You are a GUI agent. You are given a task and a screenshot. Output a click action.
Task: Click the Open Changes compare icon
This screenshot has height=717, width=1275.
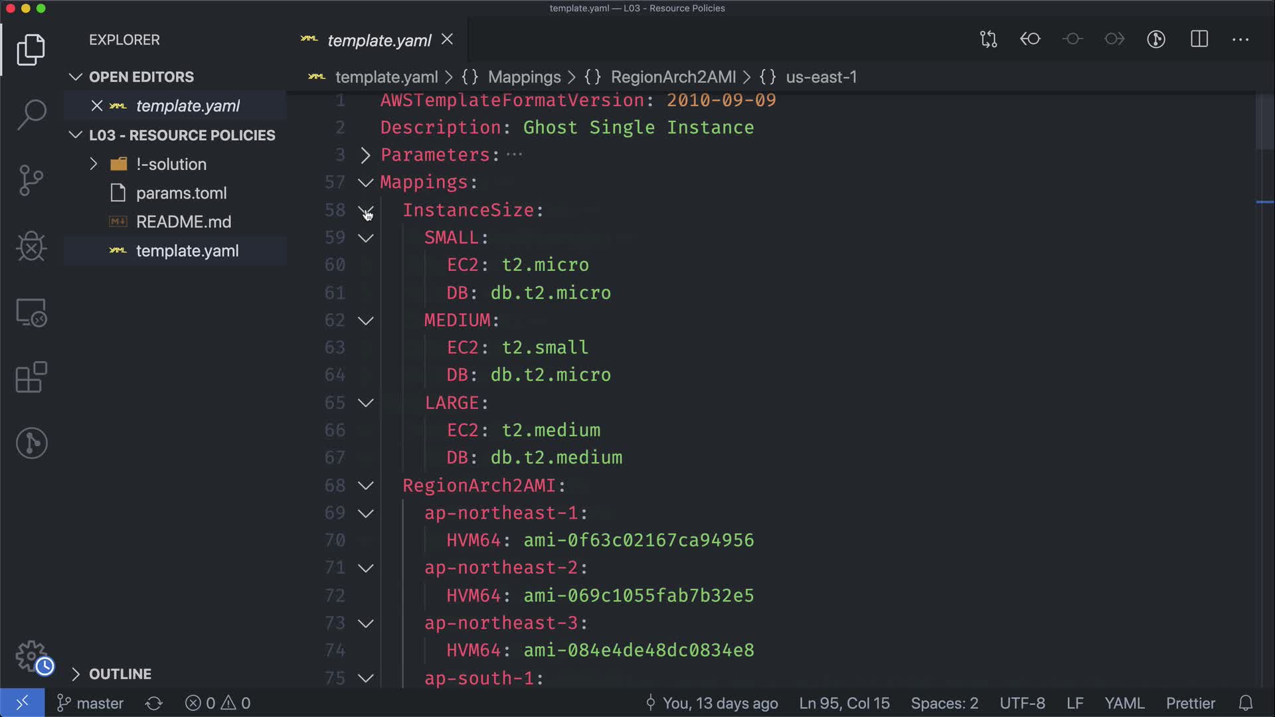pyautogui.click(x=988, y=39)
